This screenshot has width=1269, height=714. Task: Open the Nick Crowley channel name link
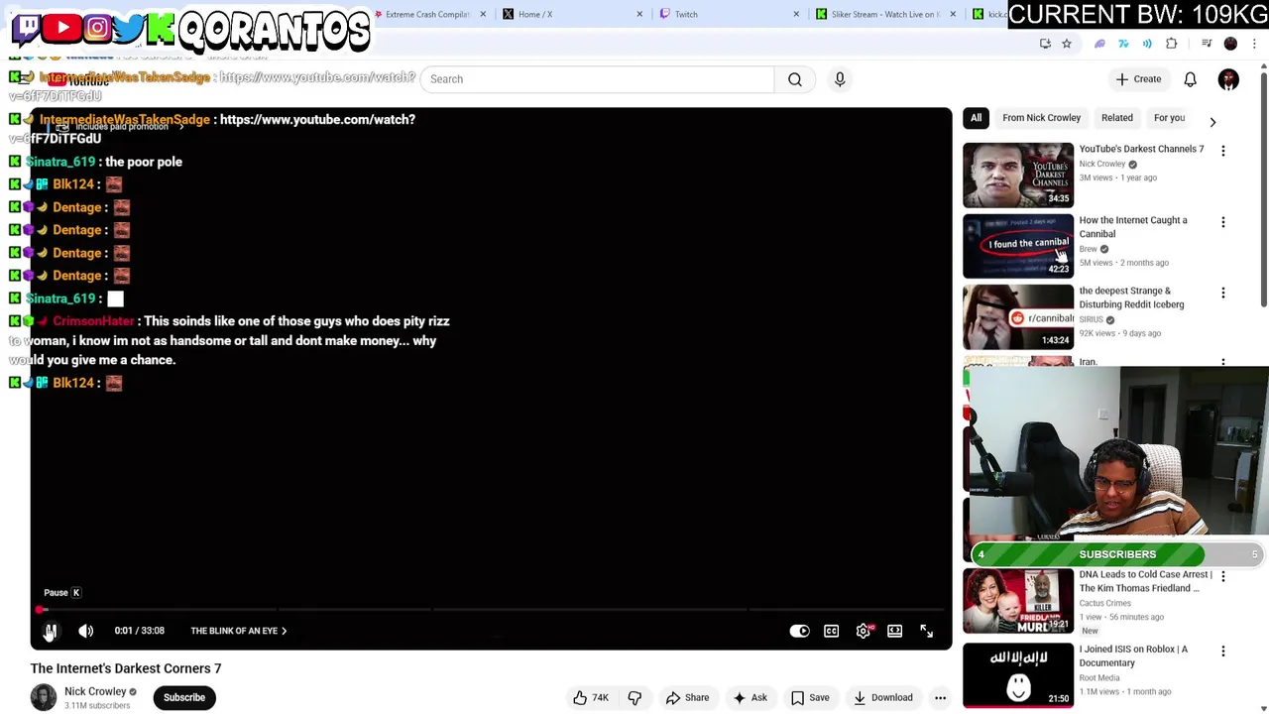[x=95, y=691]
